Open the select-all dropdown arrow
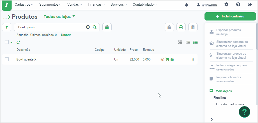This screenshot has height=123, width=258. pyautogui.click(x=11, y=43)
